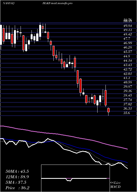Select the 42.01 price axis label
Screen dimensions: 137x192
point(127,74)
